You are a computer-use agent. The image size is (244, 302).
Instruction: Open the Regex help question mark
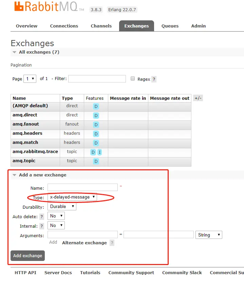(x=154, y=79)
